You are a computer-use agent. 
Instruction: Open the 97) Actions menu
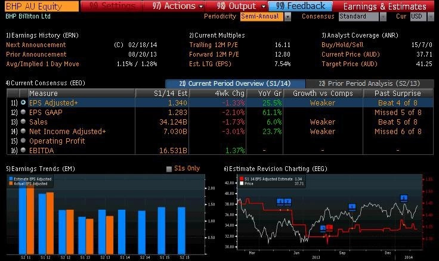pos(174,6)
